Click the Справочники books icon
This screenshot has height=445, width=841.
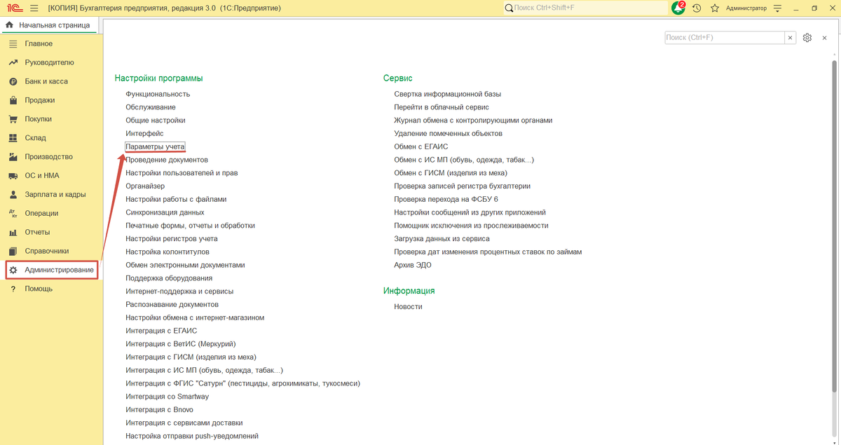(13, 251)
